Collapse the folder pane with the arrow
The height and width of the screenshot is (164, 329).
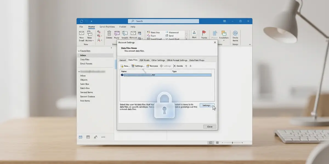coord(111,48)
